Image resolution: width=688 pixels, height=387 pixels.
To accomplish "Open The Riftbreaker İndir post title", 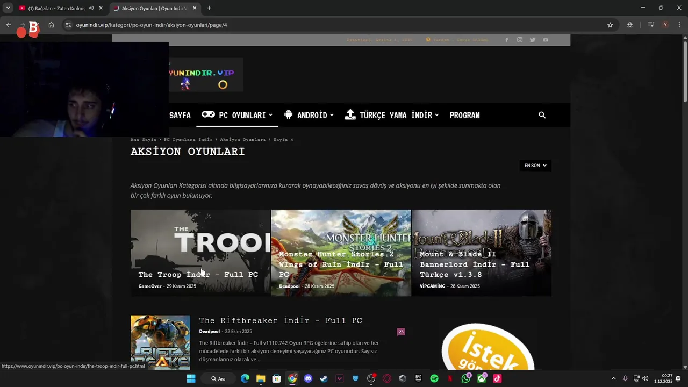I will point(281,320).
